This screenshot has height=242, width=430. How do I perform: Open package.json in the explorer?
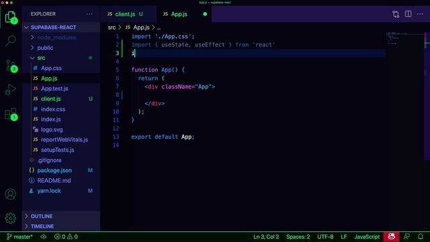click(61, 170)
